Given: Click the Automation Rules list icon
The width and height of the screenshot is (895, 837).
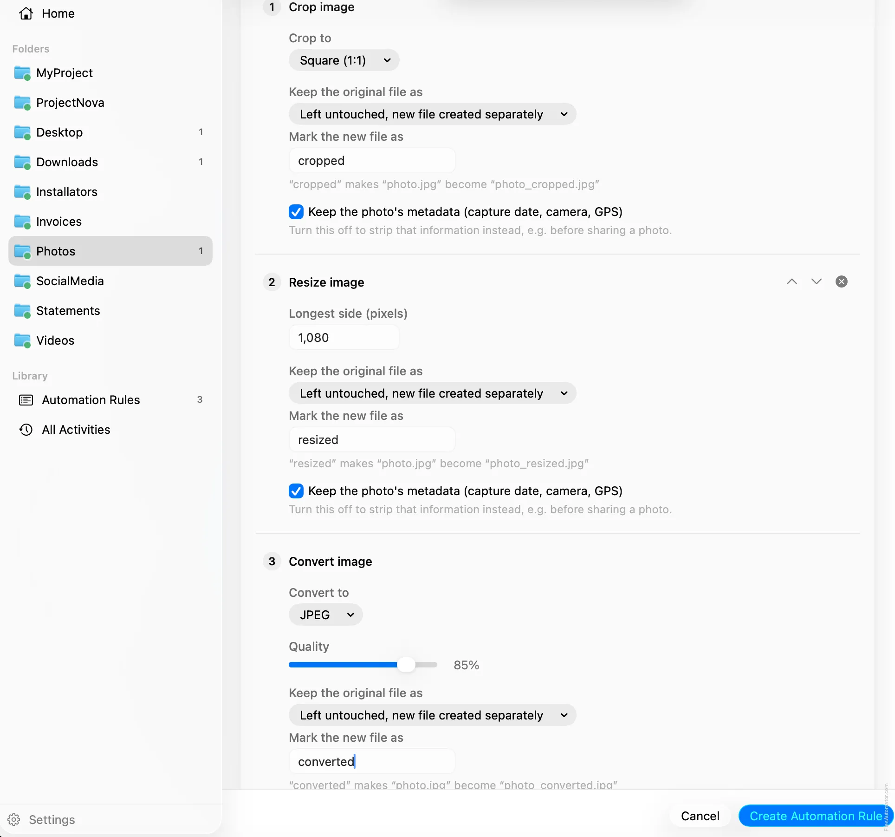Looking at the screenshot, I should coord(26,400).
